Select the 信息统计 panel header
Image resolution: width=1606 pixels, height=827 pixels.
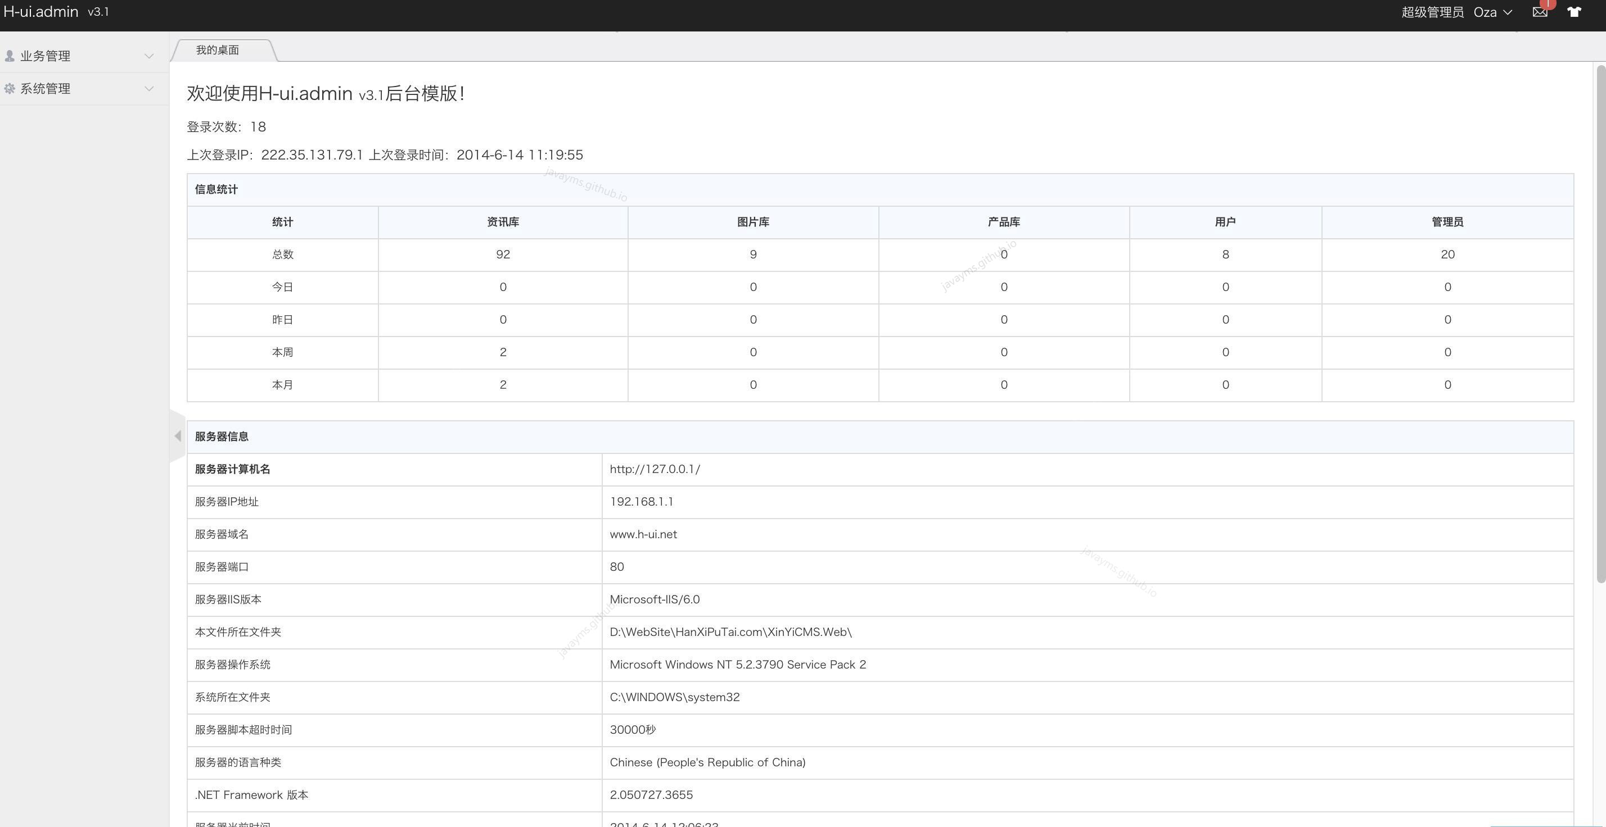(x=216, y=189)
